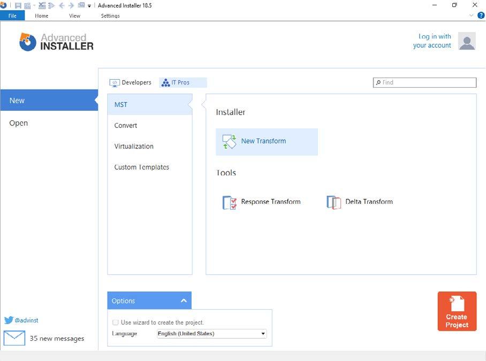486x361 pixels.
Task: Click the Log in with your account link
Action: [432, 41]
